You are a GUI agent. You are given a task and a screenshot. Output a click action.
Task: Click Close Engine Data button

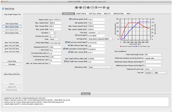[12, 33]
